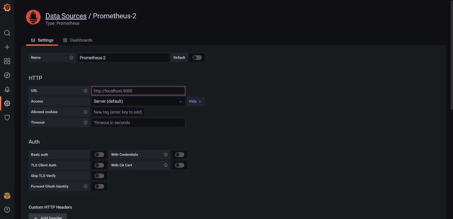Screen dimensions: 453x219
Task: Enable Basic auth
Action: 99,154
